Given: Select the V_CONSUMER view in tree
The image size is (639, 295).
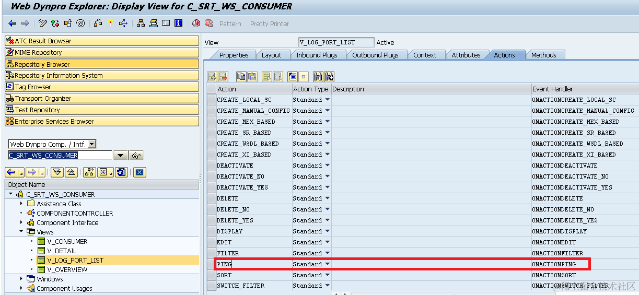Looking at the screenshot, I should click(x=67, y=241).
